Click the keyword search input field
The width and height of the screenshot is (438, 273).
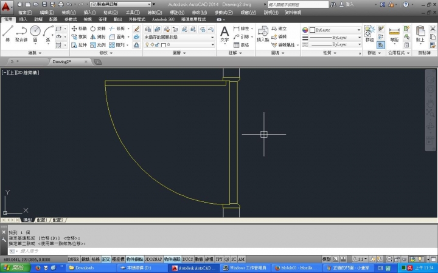[298, 4]
